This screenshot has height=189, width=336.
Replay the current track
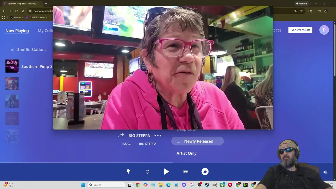[x=148, y=171]
